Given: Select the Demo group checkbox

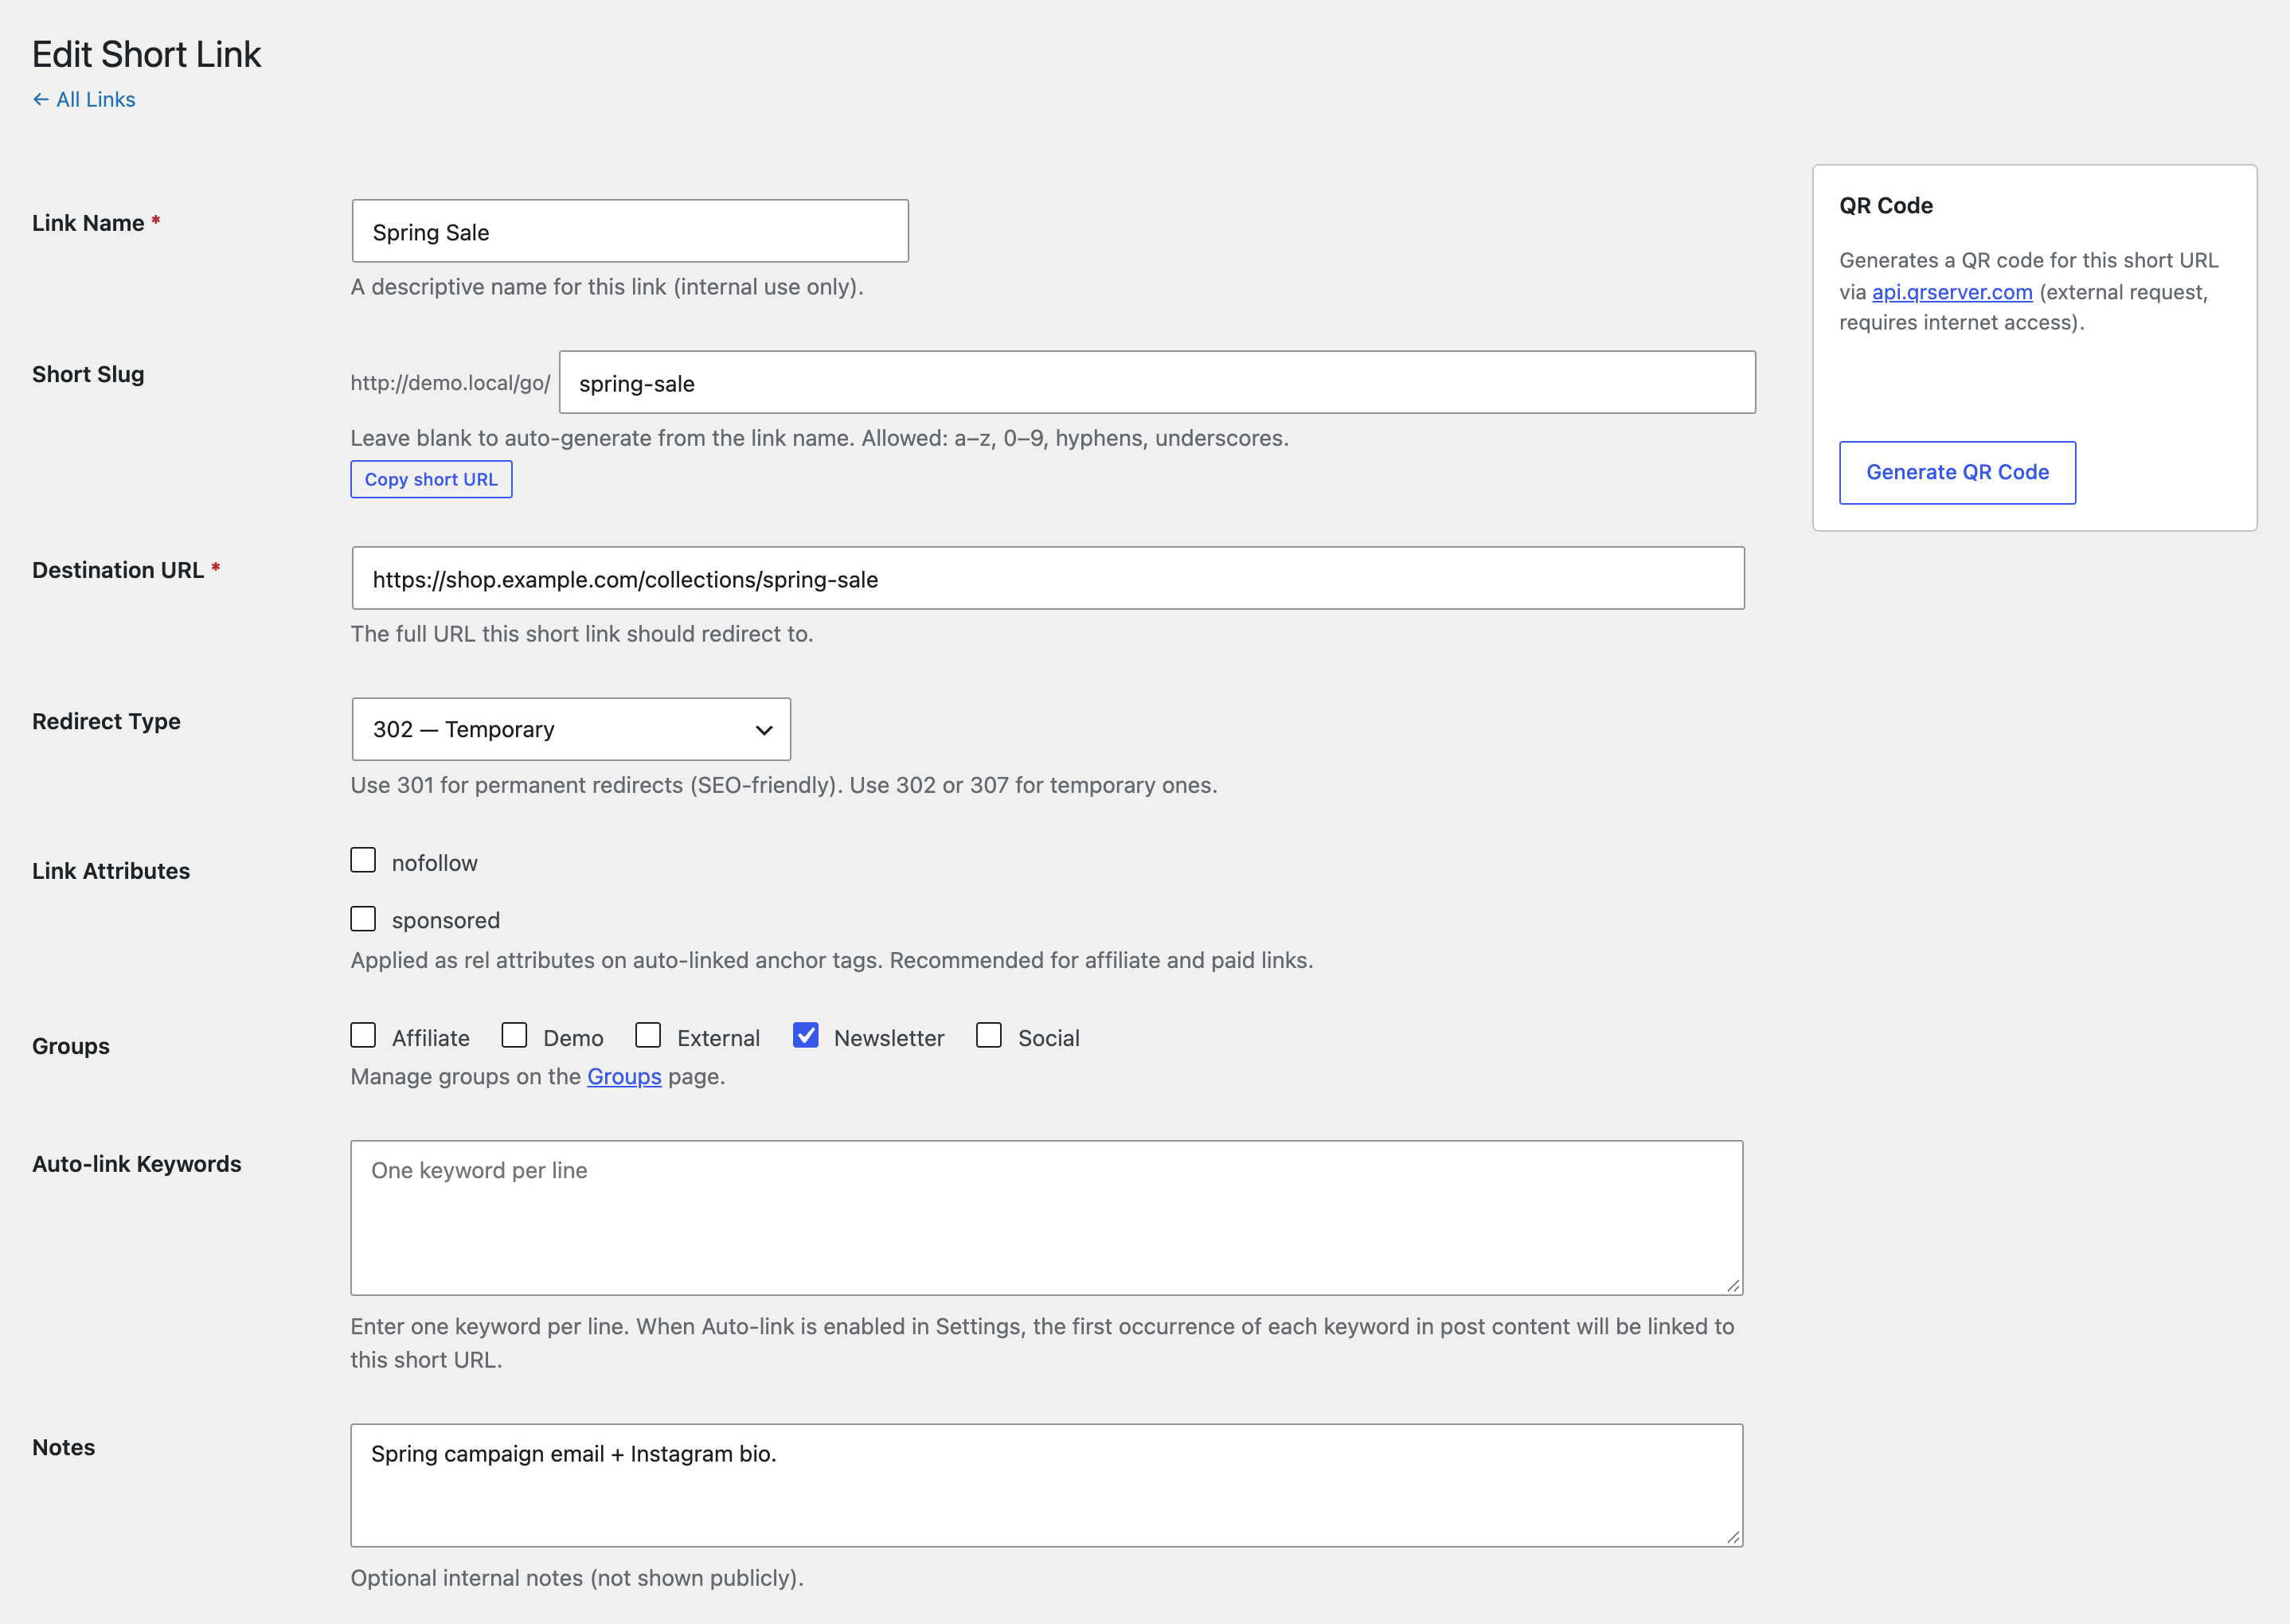Looking at the screenshot, I should [514, 1035].
